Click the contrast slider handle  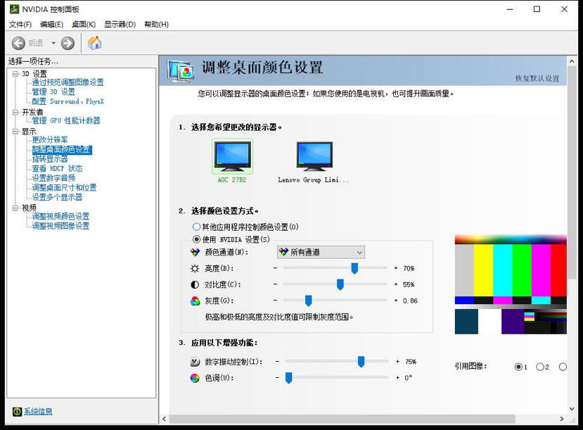(x=340, y=284)
